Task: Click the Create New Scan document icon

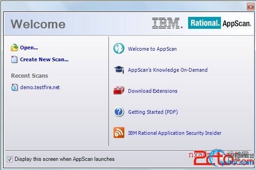Action: (x=15, y=59)
